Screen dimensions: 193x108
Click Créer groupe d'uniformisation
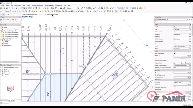pyautogui.click(x=30, y=15)
